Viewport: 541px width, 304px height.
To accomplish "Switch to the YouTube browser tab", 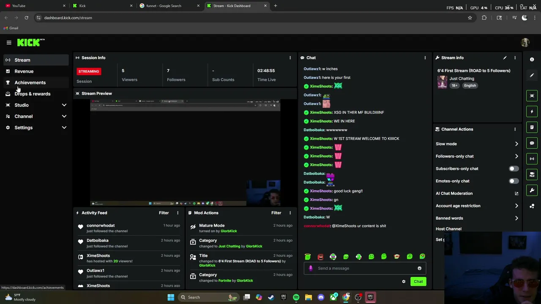I will (35, 6).
